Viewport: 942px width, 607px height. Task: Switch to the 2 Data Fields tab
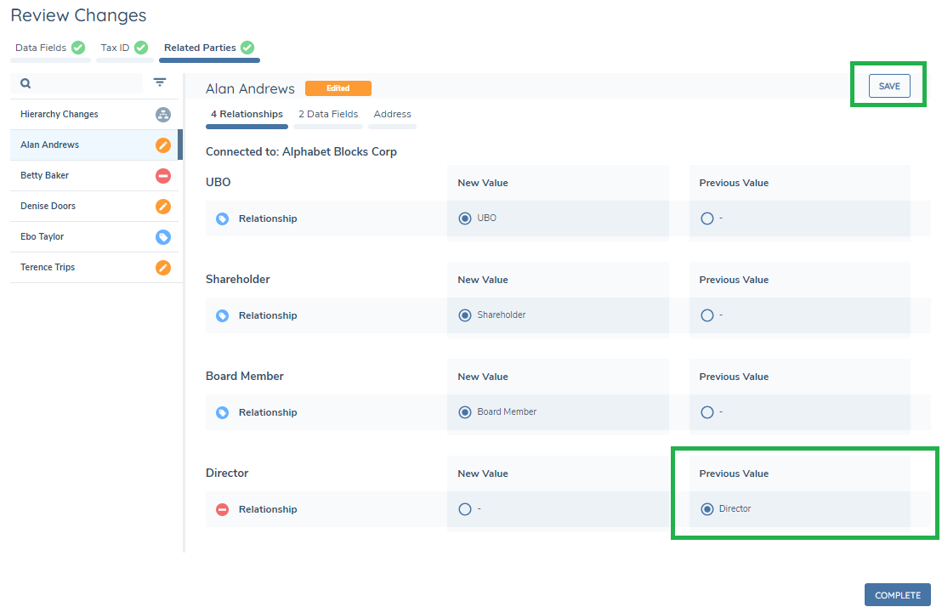coord(328,114)
